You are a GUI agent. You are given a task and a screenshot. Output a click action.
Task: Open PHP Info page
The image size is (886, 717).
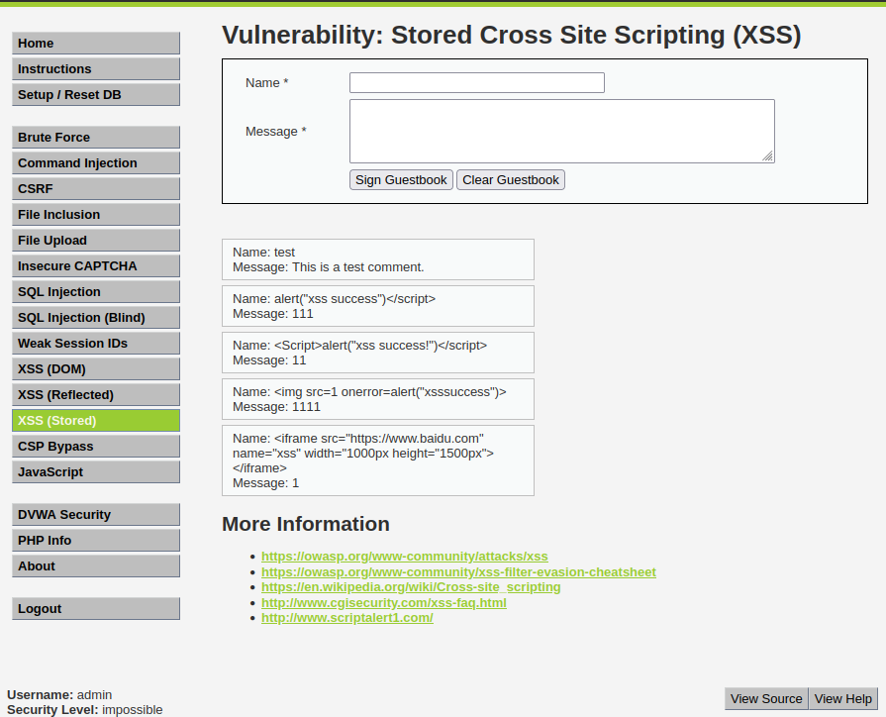click(96, 541)
